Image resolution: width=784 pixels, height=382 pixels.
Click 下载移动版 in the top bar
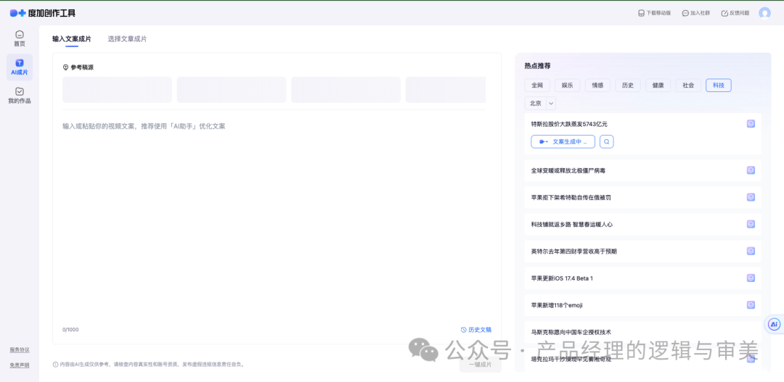pos(655,13)
